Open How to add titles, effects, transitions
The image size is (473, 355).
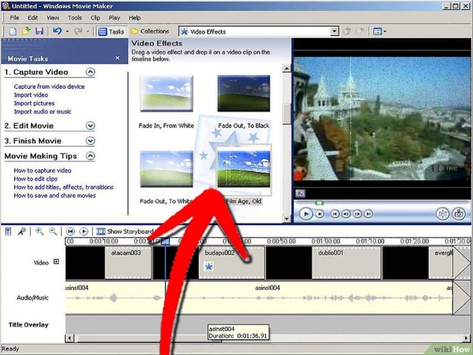[x=63, y=187]
